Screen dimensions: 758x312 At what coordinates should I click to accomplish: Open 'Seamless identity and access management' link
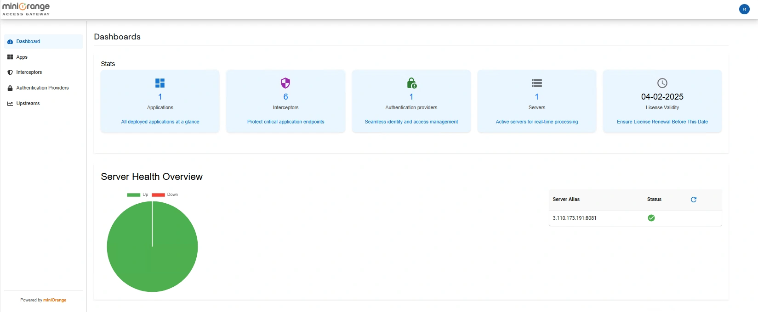pyautogui.click(x=411, y=122)
